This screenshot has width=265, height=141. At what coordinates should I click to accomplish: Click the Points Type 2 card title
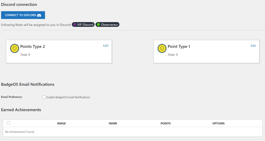coord(33,46)
